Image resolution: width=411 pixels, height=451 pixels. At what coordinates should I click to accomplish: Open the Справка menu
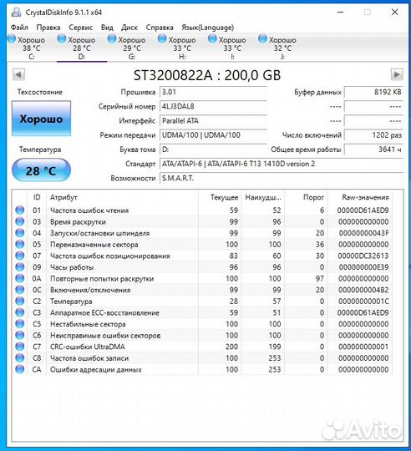(x=160, y=28)
